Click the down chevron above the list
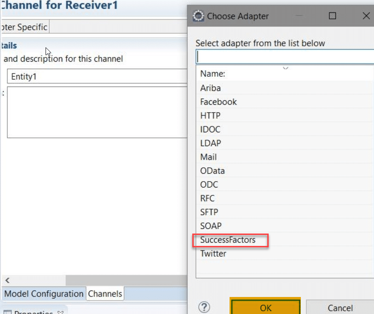 pyautogui.click(x=285, y=68)
